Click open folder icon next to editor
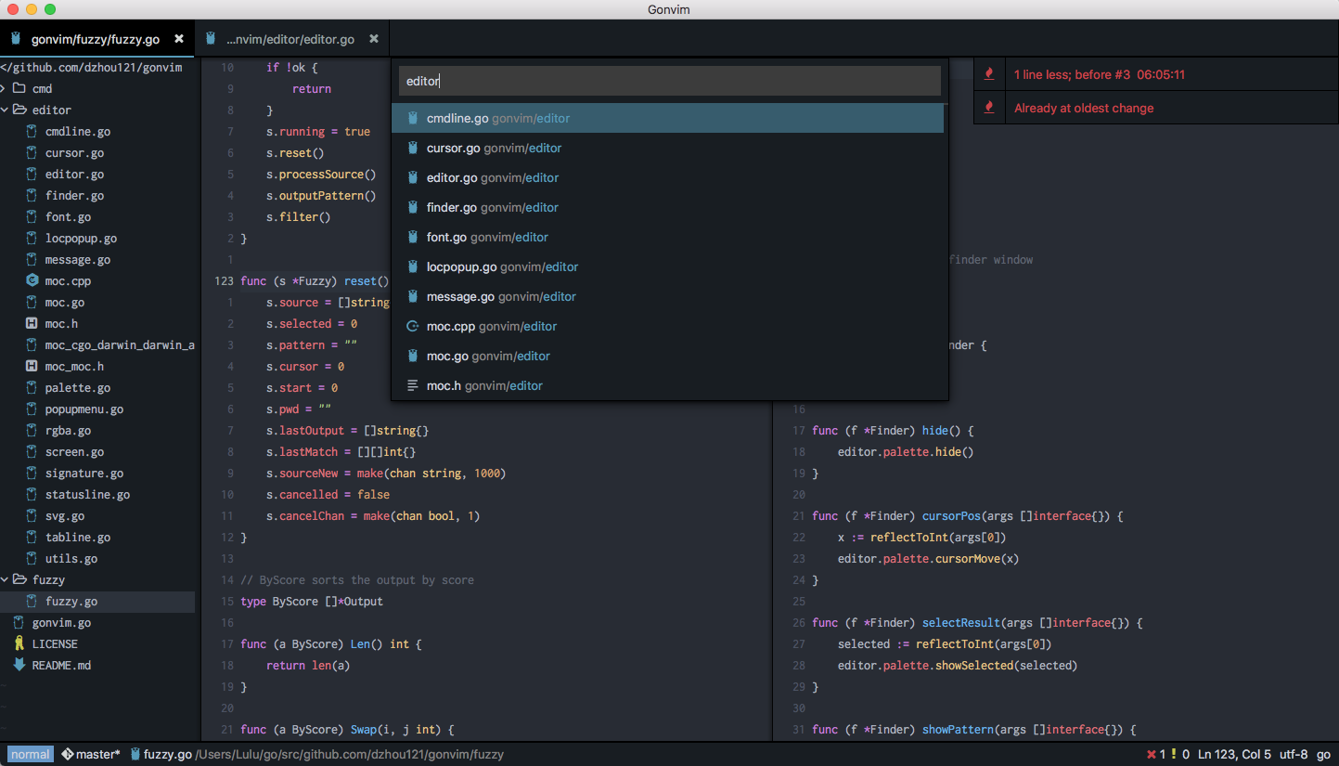 [x=19, y=110]
